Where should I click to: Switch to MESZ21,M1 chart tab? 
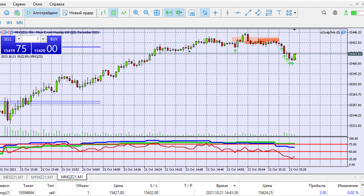pos(13,177)
